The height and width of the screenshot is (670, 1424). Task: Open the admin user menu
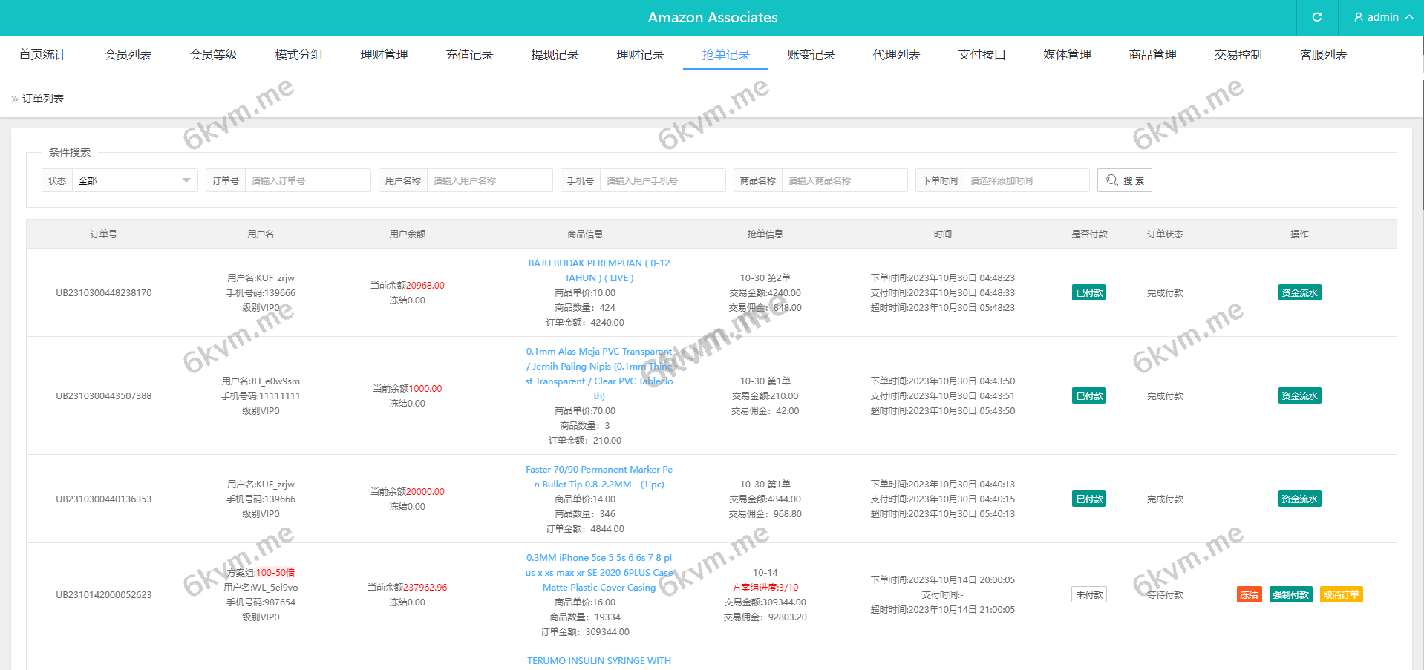[1382, 17]
